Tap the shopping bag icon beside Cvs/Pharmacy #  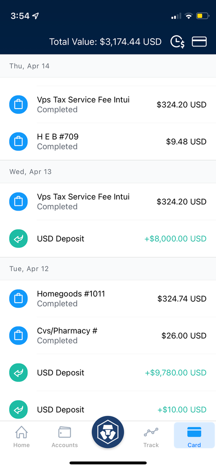pos(18,336)
